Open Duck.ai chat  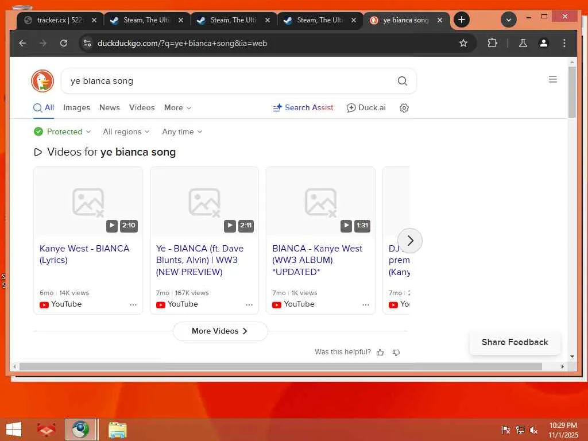coord(366,107)
